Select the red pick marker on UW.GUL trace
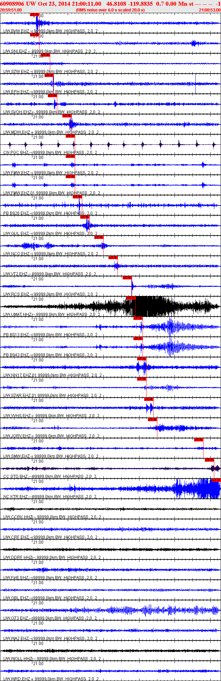This screenshot has height=681, width=221. 85,217
